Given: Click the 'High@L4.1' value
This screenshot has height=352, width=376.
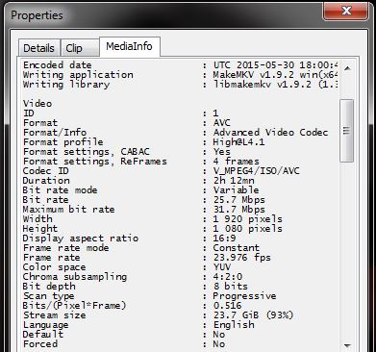Looking at the screenshot, I should click(238, 142).
